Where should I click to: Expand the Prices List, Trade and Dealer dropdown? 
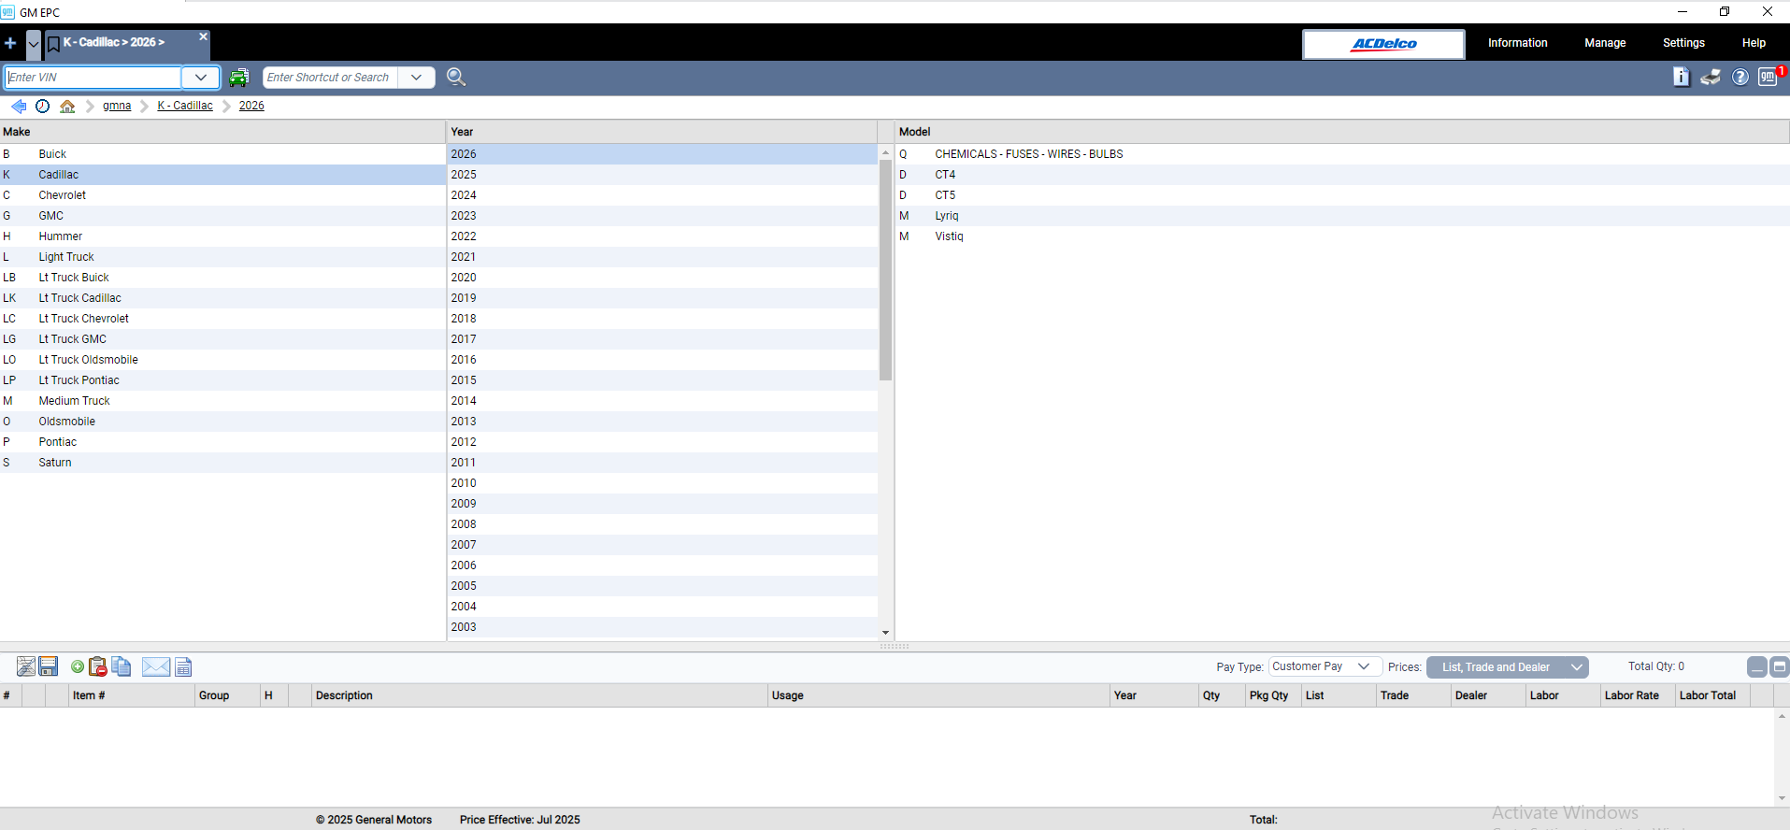point(1507,666)
